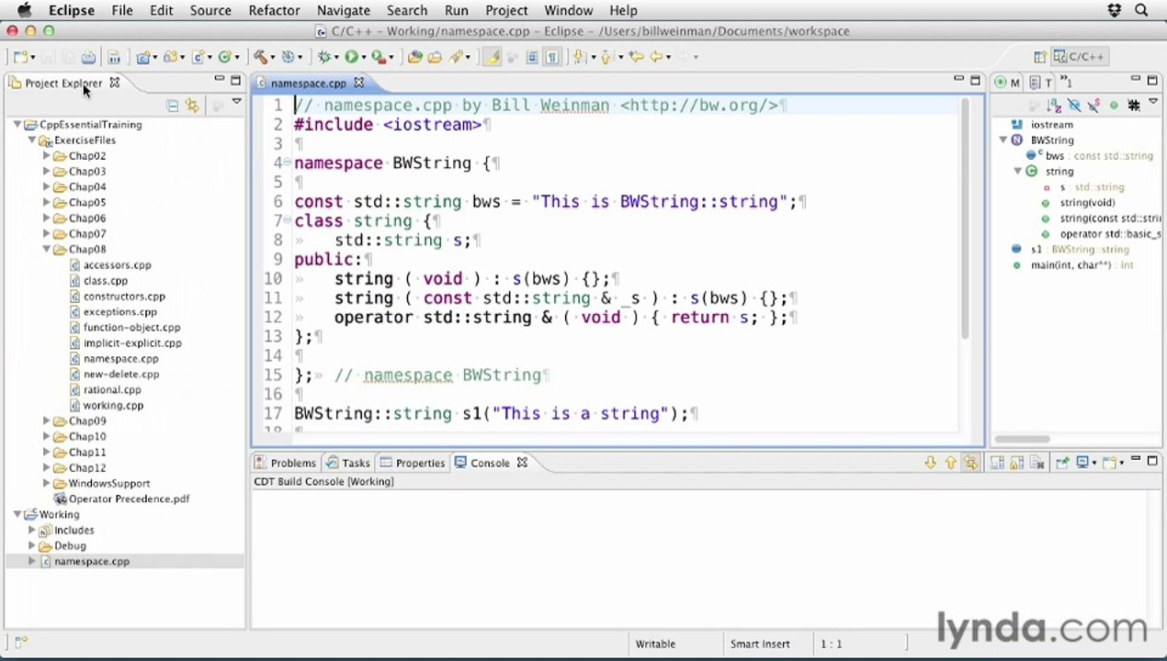Viewport: 1167px width, 661px height.
Task: Click the Toggle Mark Occurrences highlighter icon
Action: (492, 57)
